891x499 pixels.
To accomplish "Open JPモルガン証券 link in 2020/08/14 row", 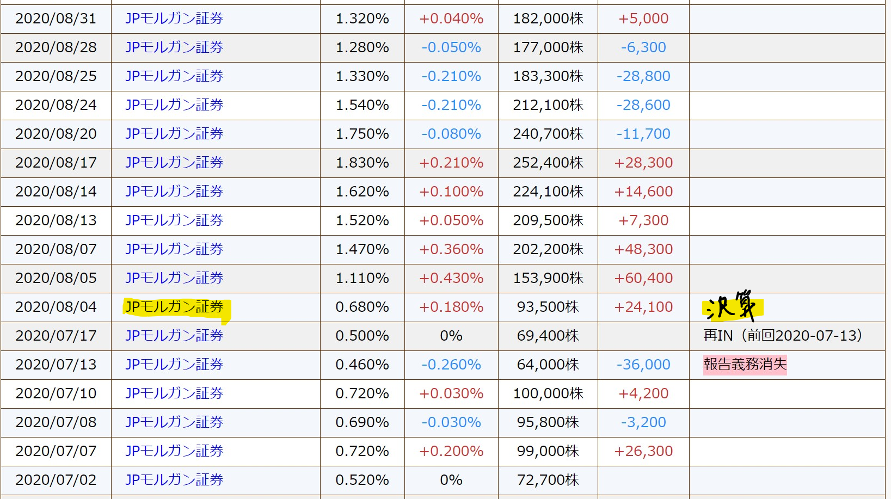I will 174,192.
